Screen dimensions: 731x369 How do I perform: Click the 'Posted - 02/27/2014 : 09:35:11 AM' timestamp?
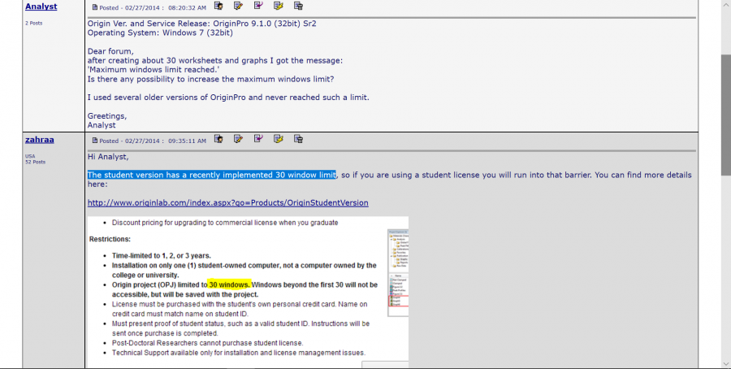pyautogui.click(x=153, y=141)
